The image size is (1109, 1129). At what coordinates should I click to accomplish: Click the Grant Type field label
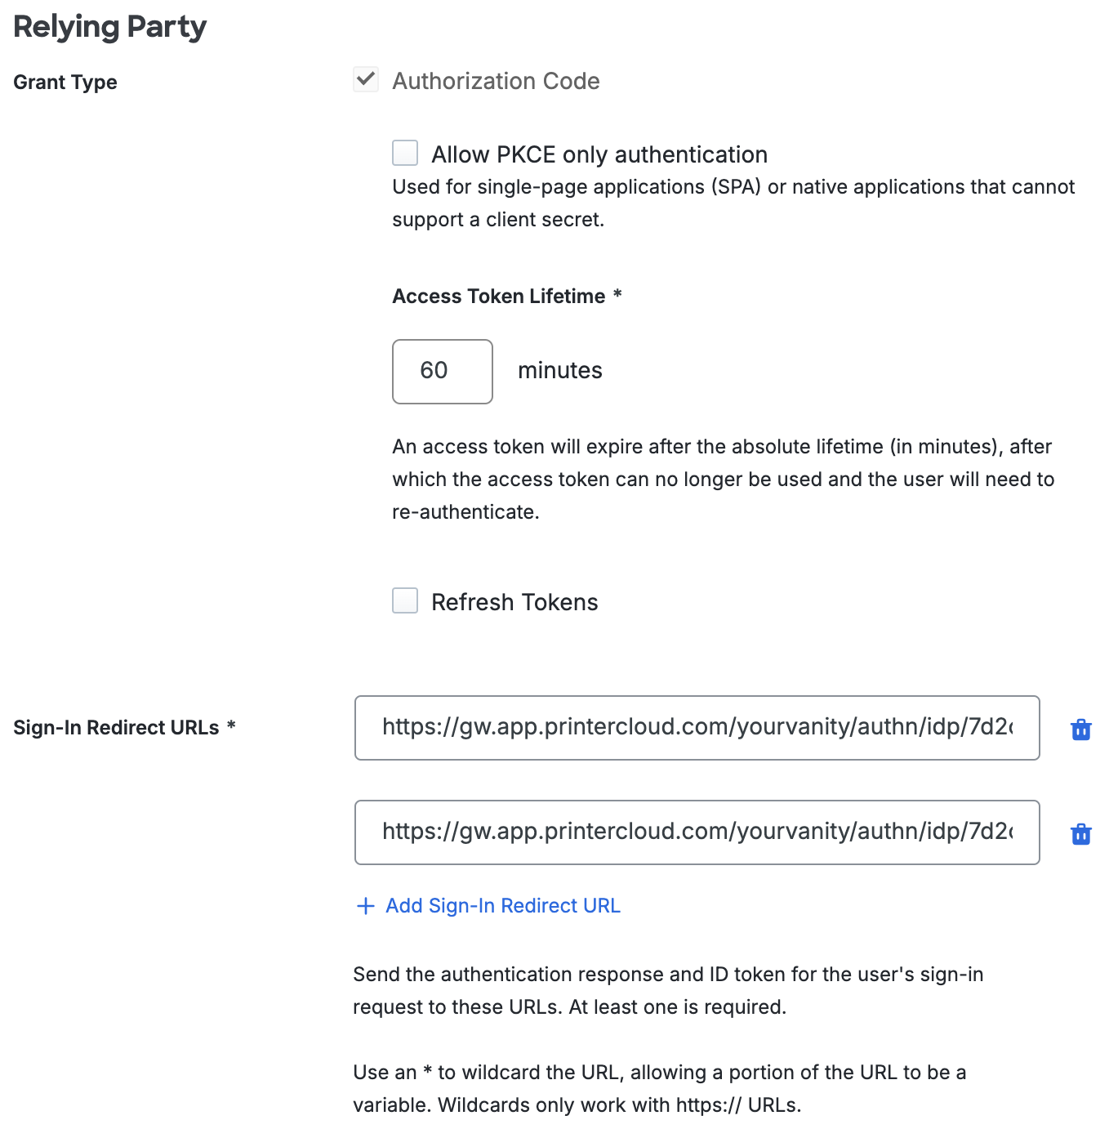point(65,83)
